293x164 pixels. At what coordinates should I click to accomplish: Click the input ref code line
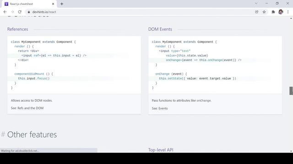click(54, 56)
